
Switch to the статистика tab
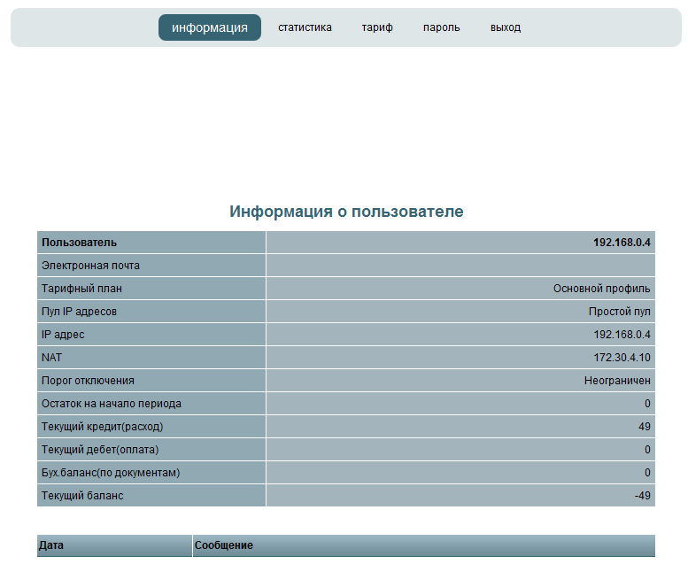pyautogui.click(x=305, y=27)
